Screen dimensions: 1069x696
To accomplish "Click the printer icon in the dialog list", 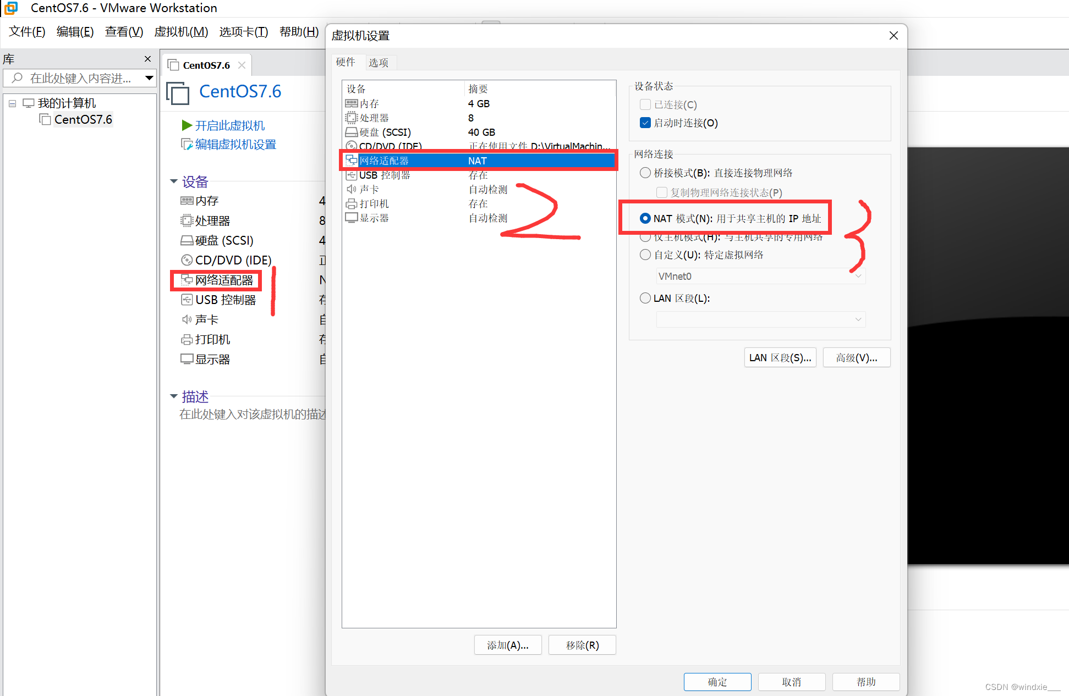I will click(352, 203).
